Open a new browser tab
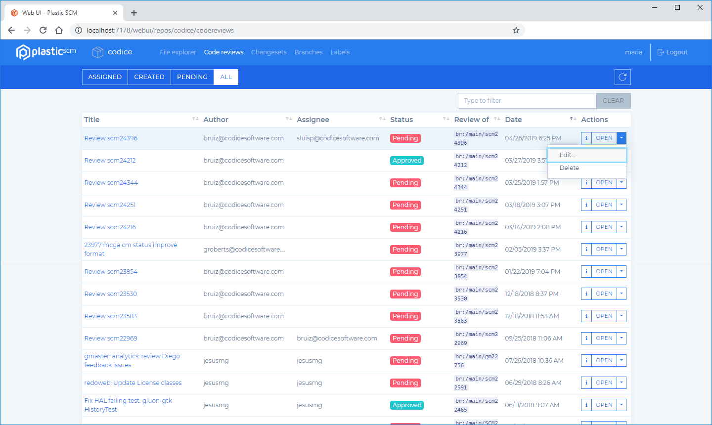Viewport: 712px width, 425px height. click(x=134, y=13)
